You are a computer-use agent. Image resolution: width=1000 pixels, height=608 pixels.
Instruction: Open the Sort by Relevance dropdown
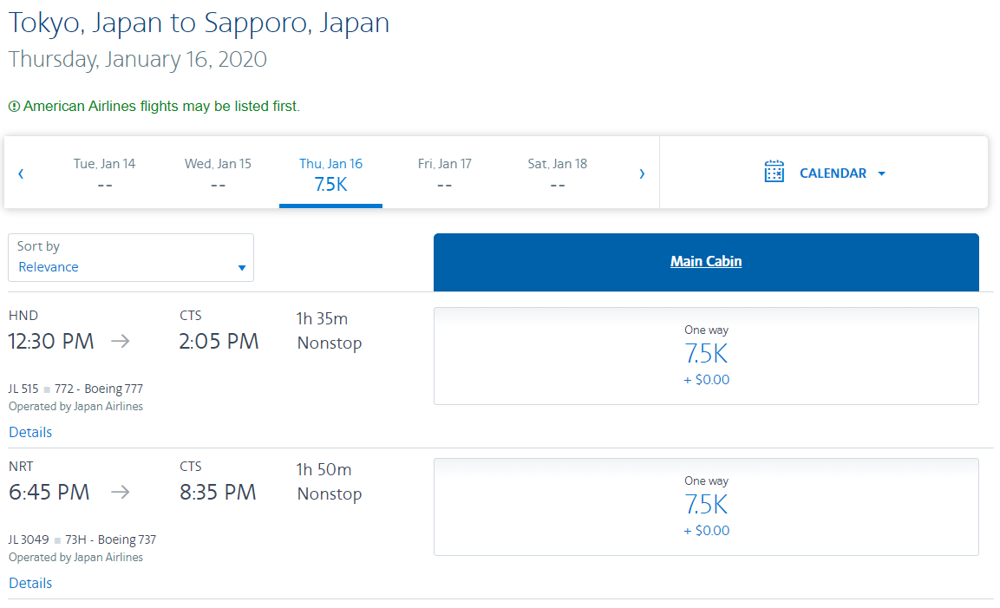[131, 258]
